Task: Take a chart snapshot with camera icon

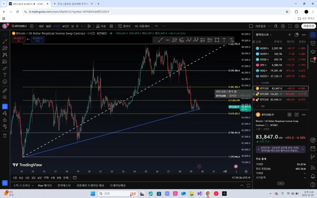Action: click(297, 26)
